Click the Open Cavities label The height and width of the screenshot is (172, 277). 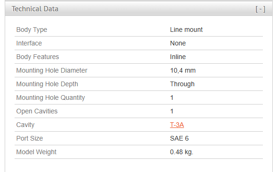[x=37, y=111]
